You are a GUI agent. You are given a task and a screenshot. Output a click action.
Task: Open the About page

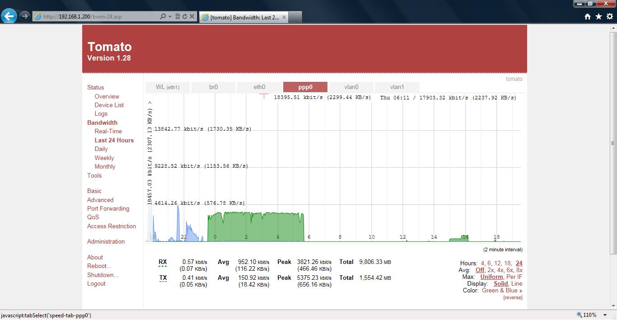[95, 257]
